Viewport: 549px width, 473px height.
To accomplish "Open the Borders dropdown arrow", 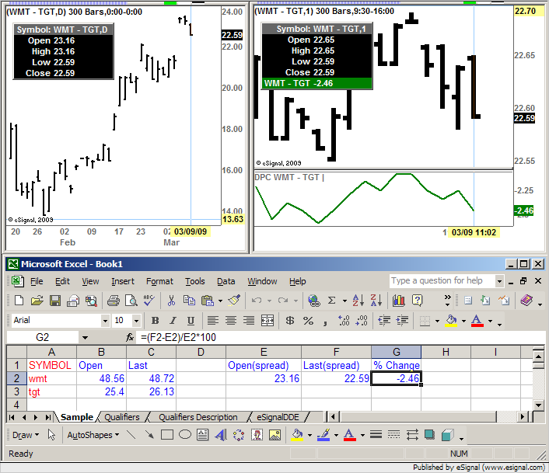I will pos(437,321).
